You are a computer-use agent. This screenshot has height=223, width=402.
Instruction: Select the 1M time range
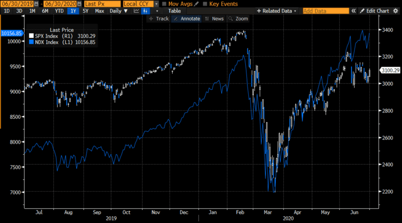coord(32,11)
